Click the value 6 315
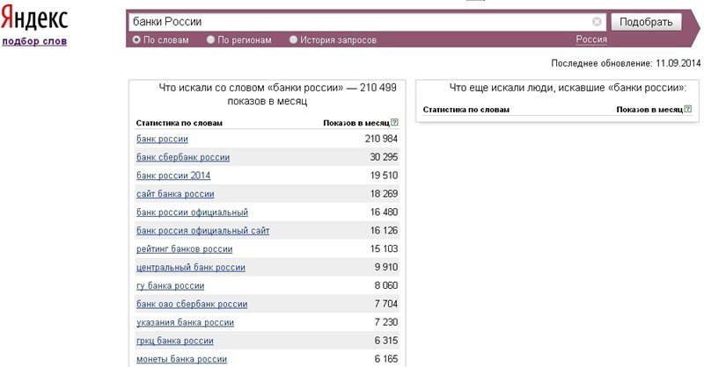Image resolution: width=704 pixels, height=367 pixels. point(386,341)
